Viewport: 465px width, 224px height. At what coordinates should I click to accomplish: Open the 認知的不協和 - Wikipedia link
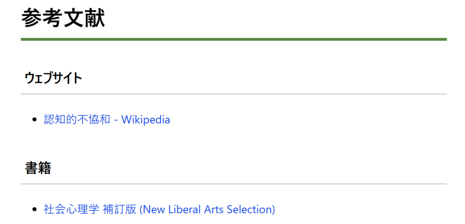point(107,120)
